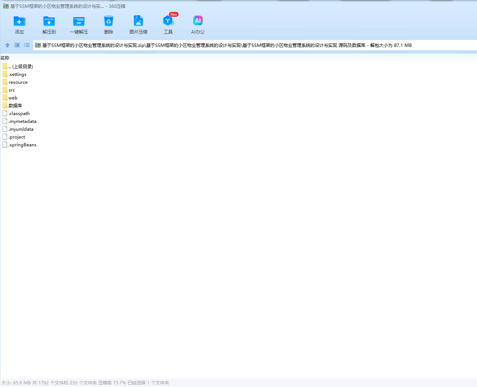Viewport: 477px width, 387px height.
Task: Select the .project file
Action: point(14,137)
